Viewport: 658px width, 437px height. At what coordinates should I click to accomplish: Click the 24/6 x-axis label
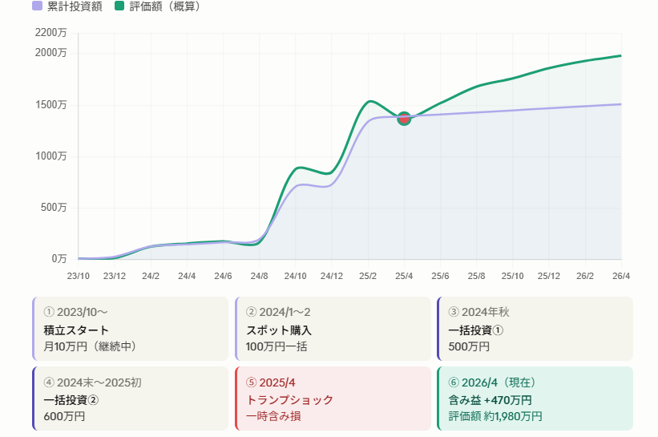[223, 276]
